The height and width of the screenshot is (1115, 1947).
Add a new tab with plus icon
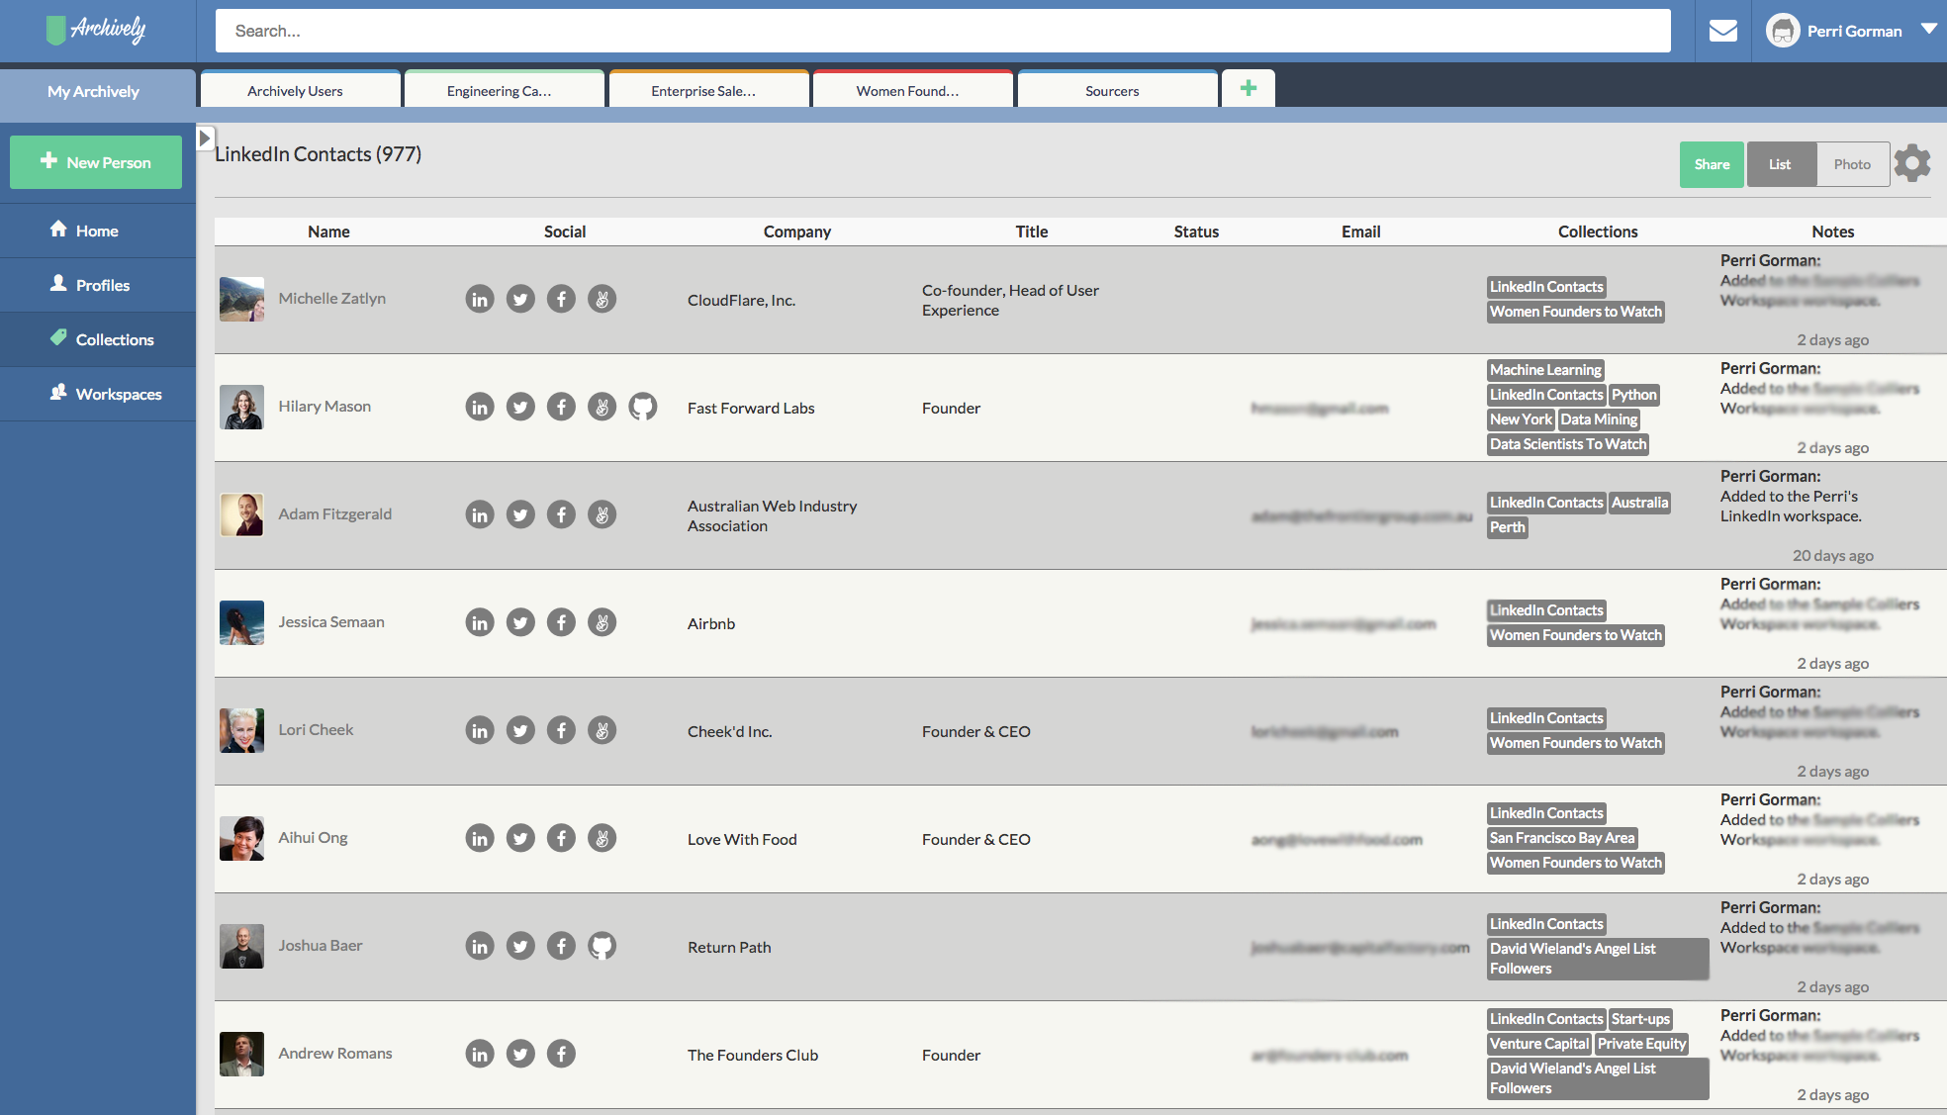point(1248,89)
